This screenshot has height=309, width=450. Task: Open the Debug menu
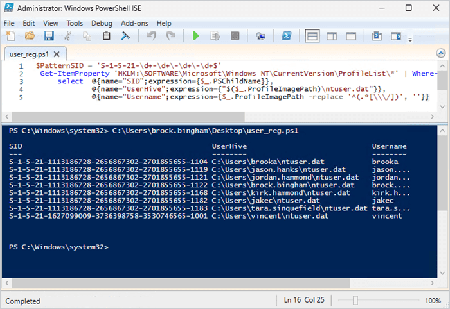pyautogui.click(x=102, y=23)
